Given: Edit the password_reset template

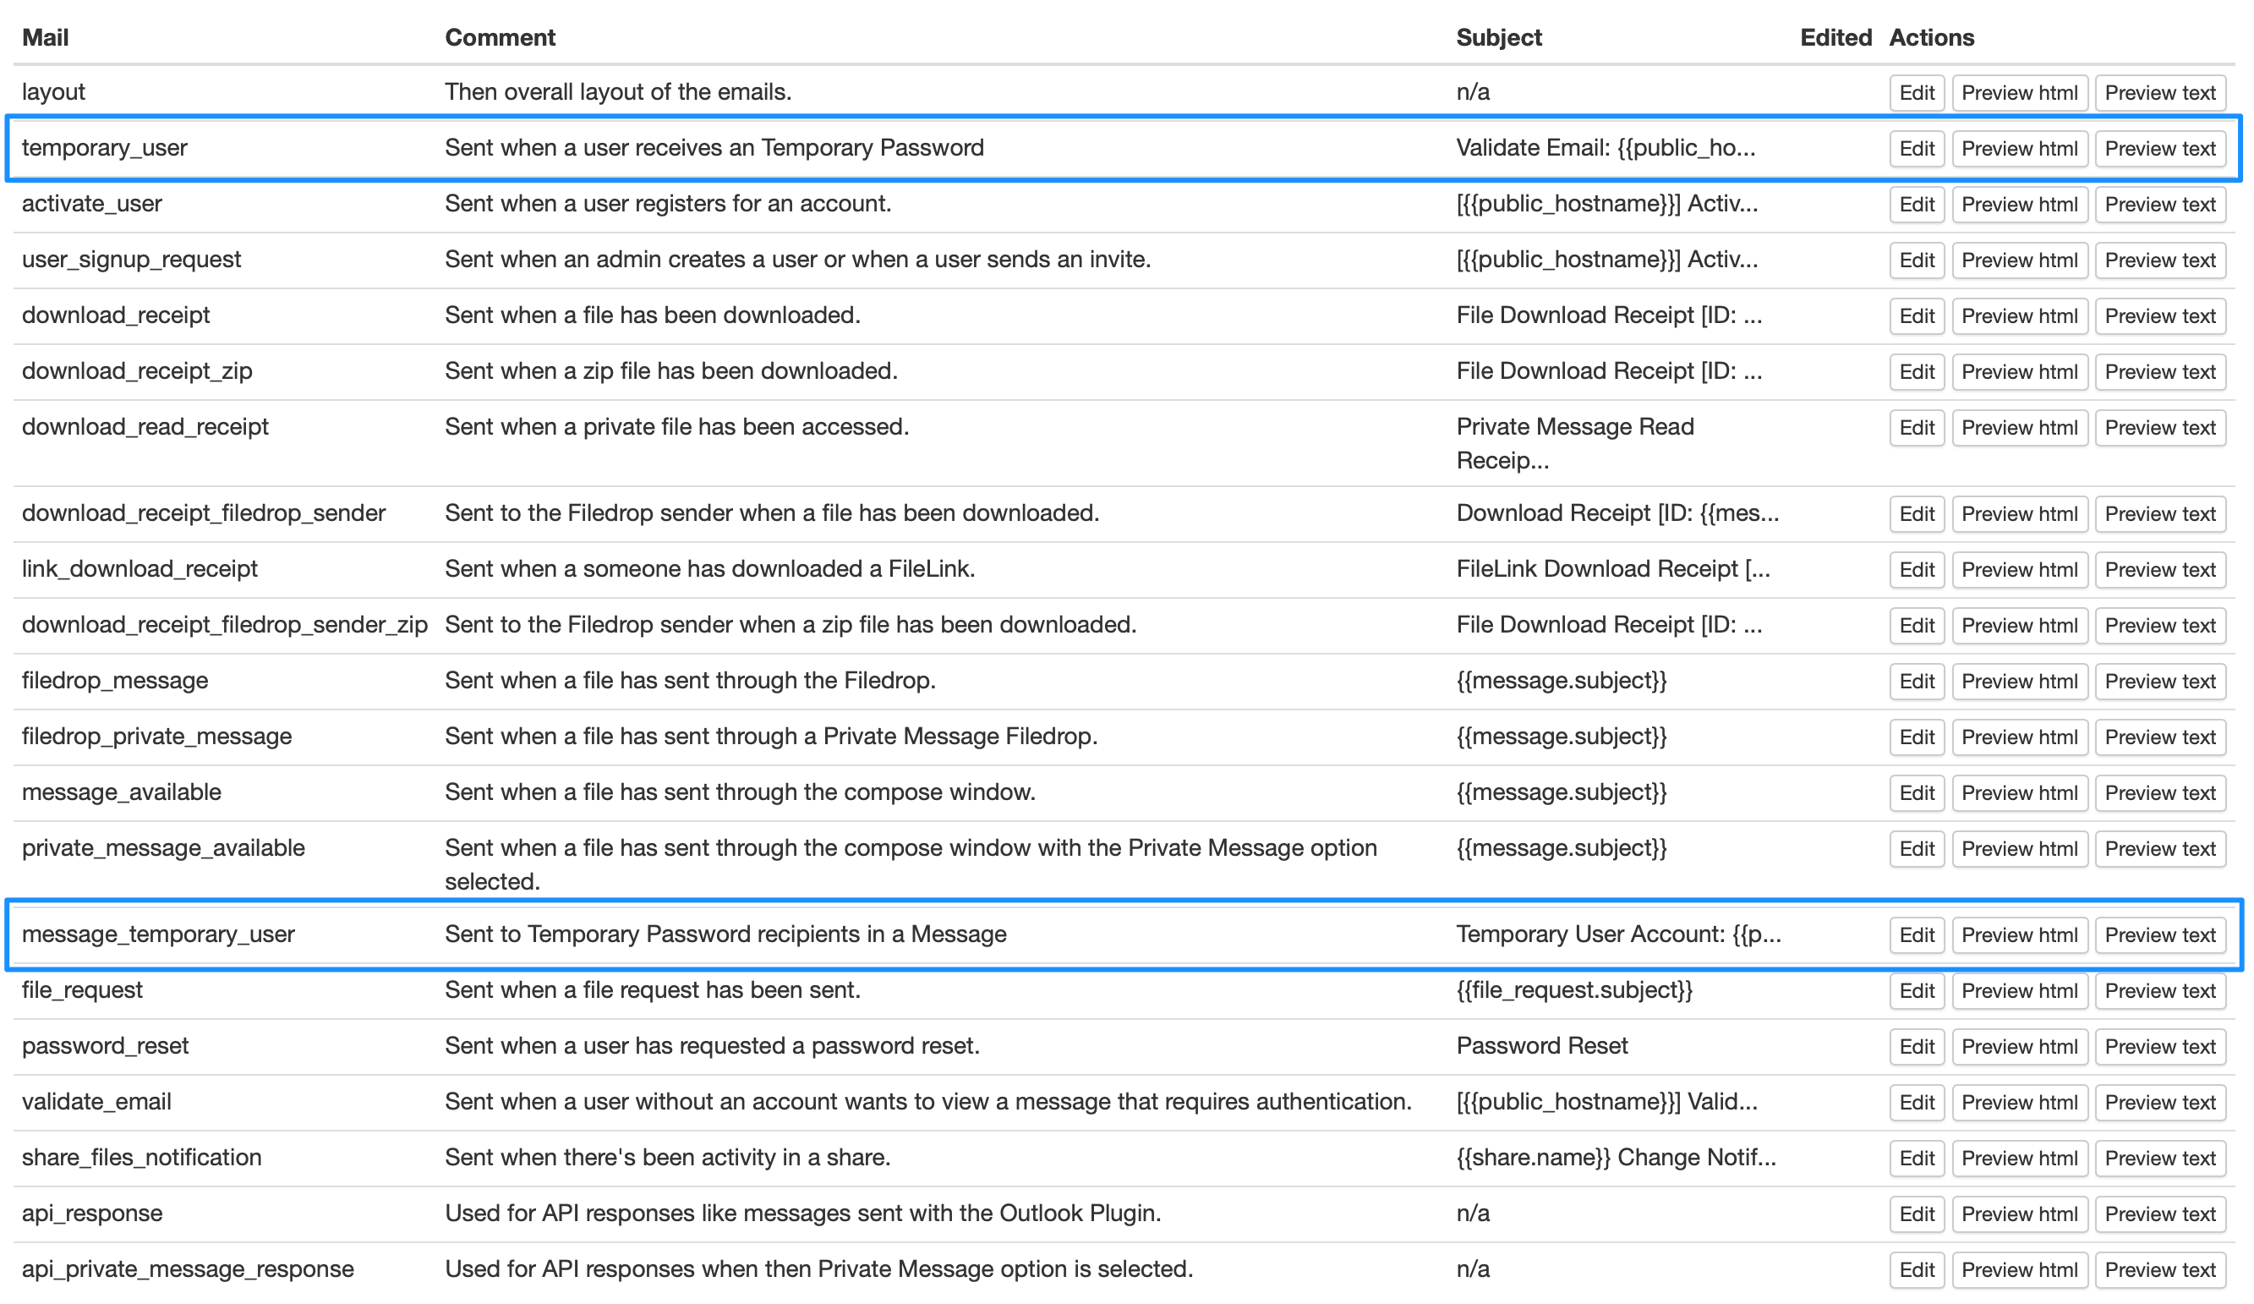Looking at the screenshot, I should point(1916,1045).
